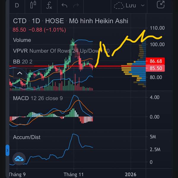Click the 100.00 price axis value
This screenshot has height=178, width=178.
point(157,44)
